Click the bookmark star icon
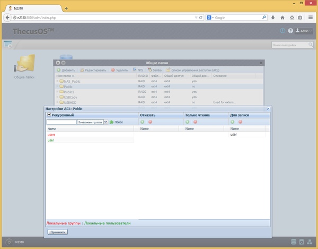Image resolution: width=318 pixels, height=249 pixels. tap(291, 17)
